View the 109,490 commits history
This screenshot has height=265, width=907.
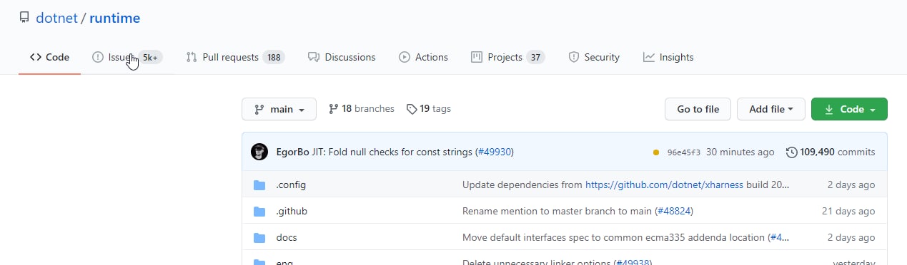coord(831,152)
